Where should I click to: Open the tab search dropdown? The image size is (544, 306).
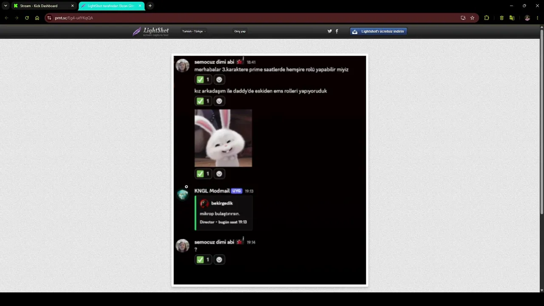click(x=6, y=6)
